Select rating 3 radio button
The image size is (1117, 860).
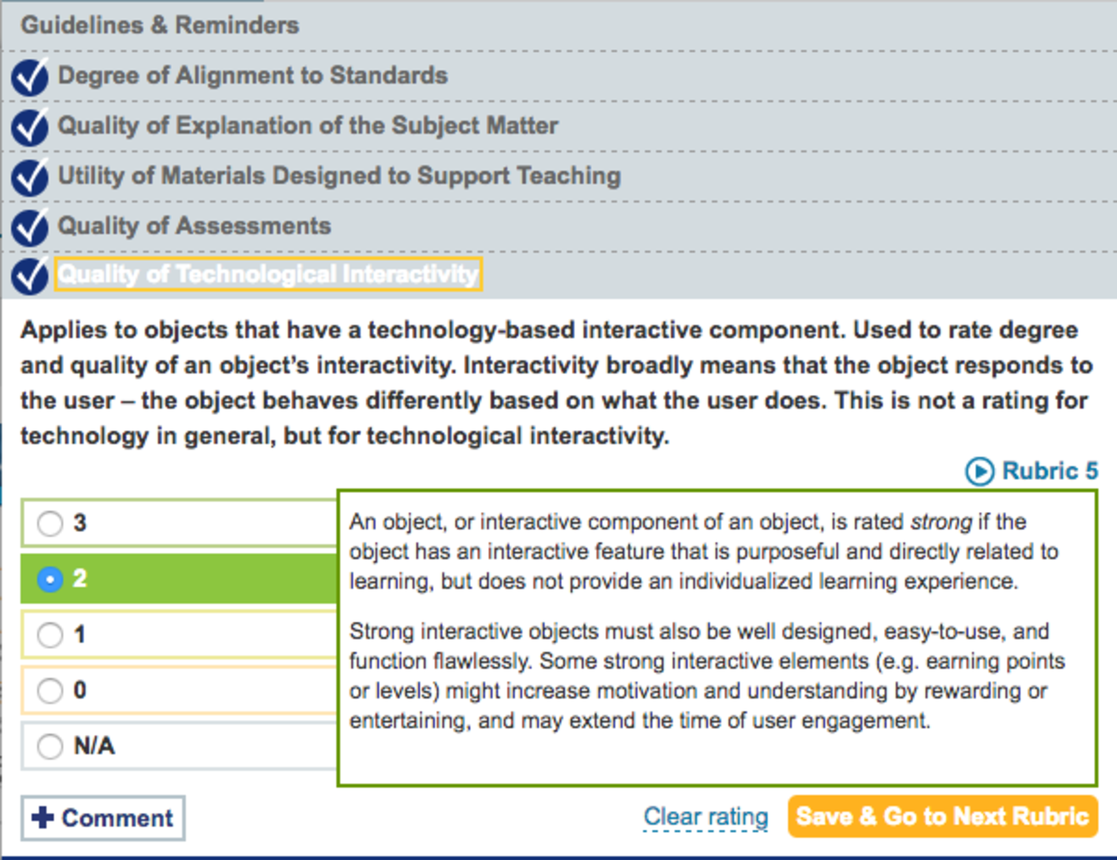(50, 524)
